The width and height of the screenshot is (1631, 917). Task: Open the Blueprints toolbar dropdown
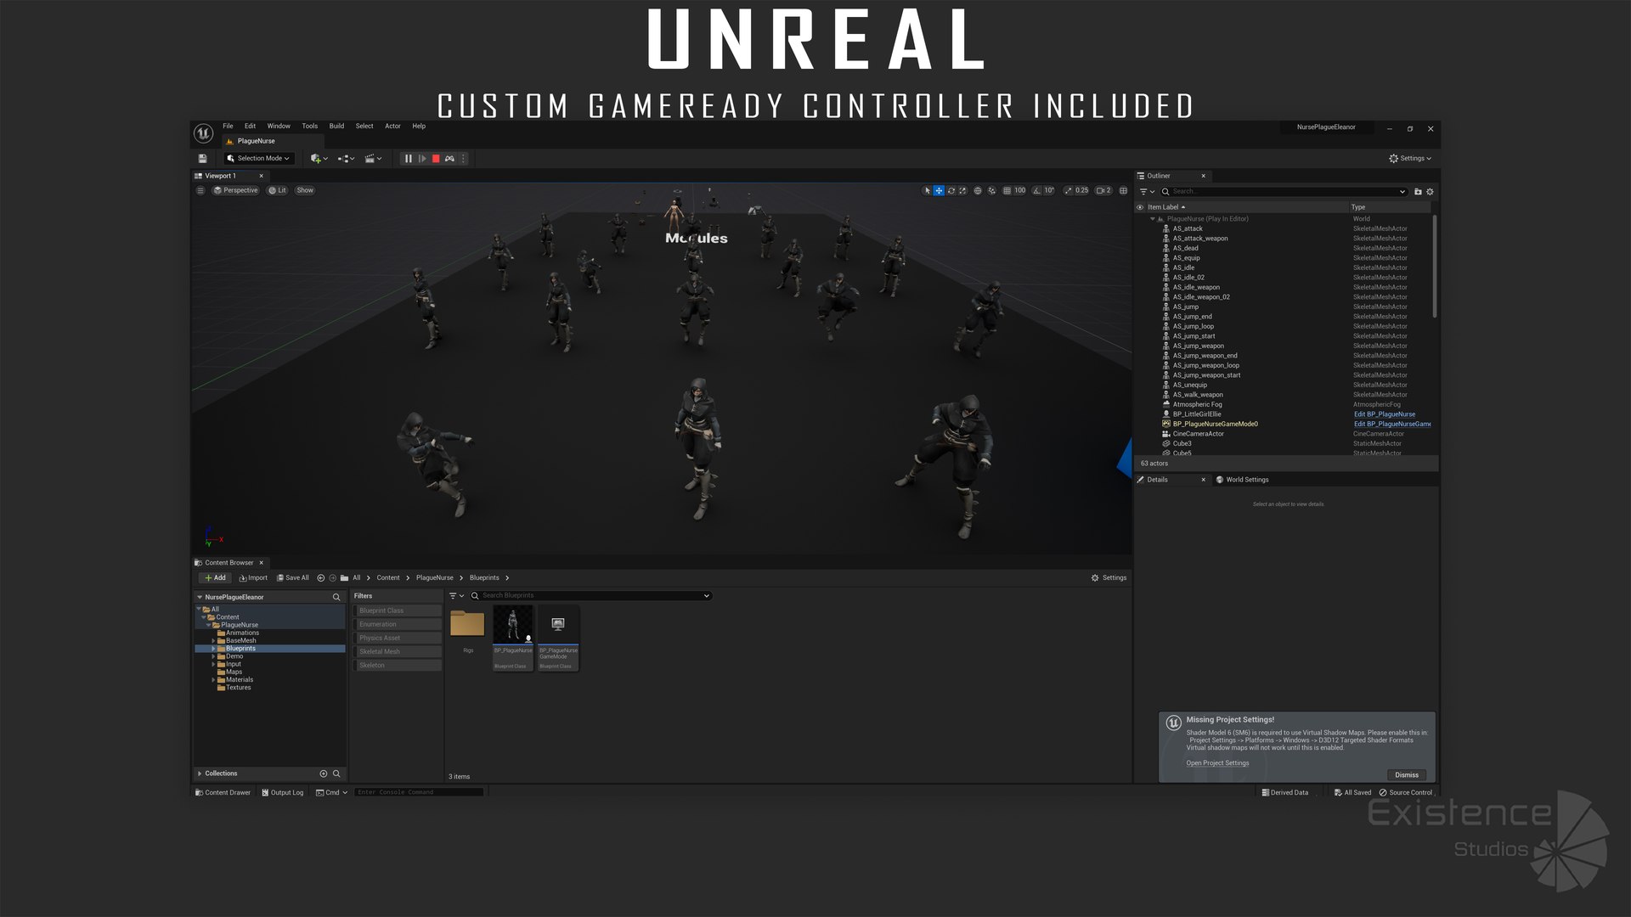pos(346,159)
